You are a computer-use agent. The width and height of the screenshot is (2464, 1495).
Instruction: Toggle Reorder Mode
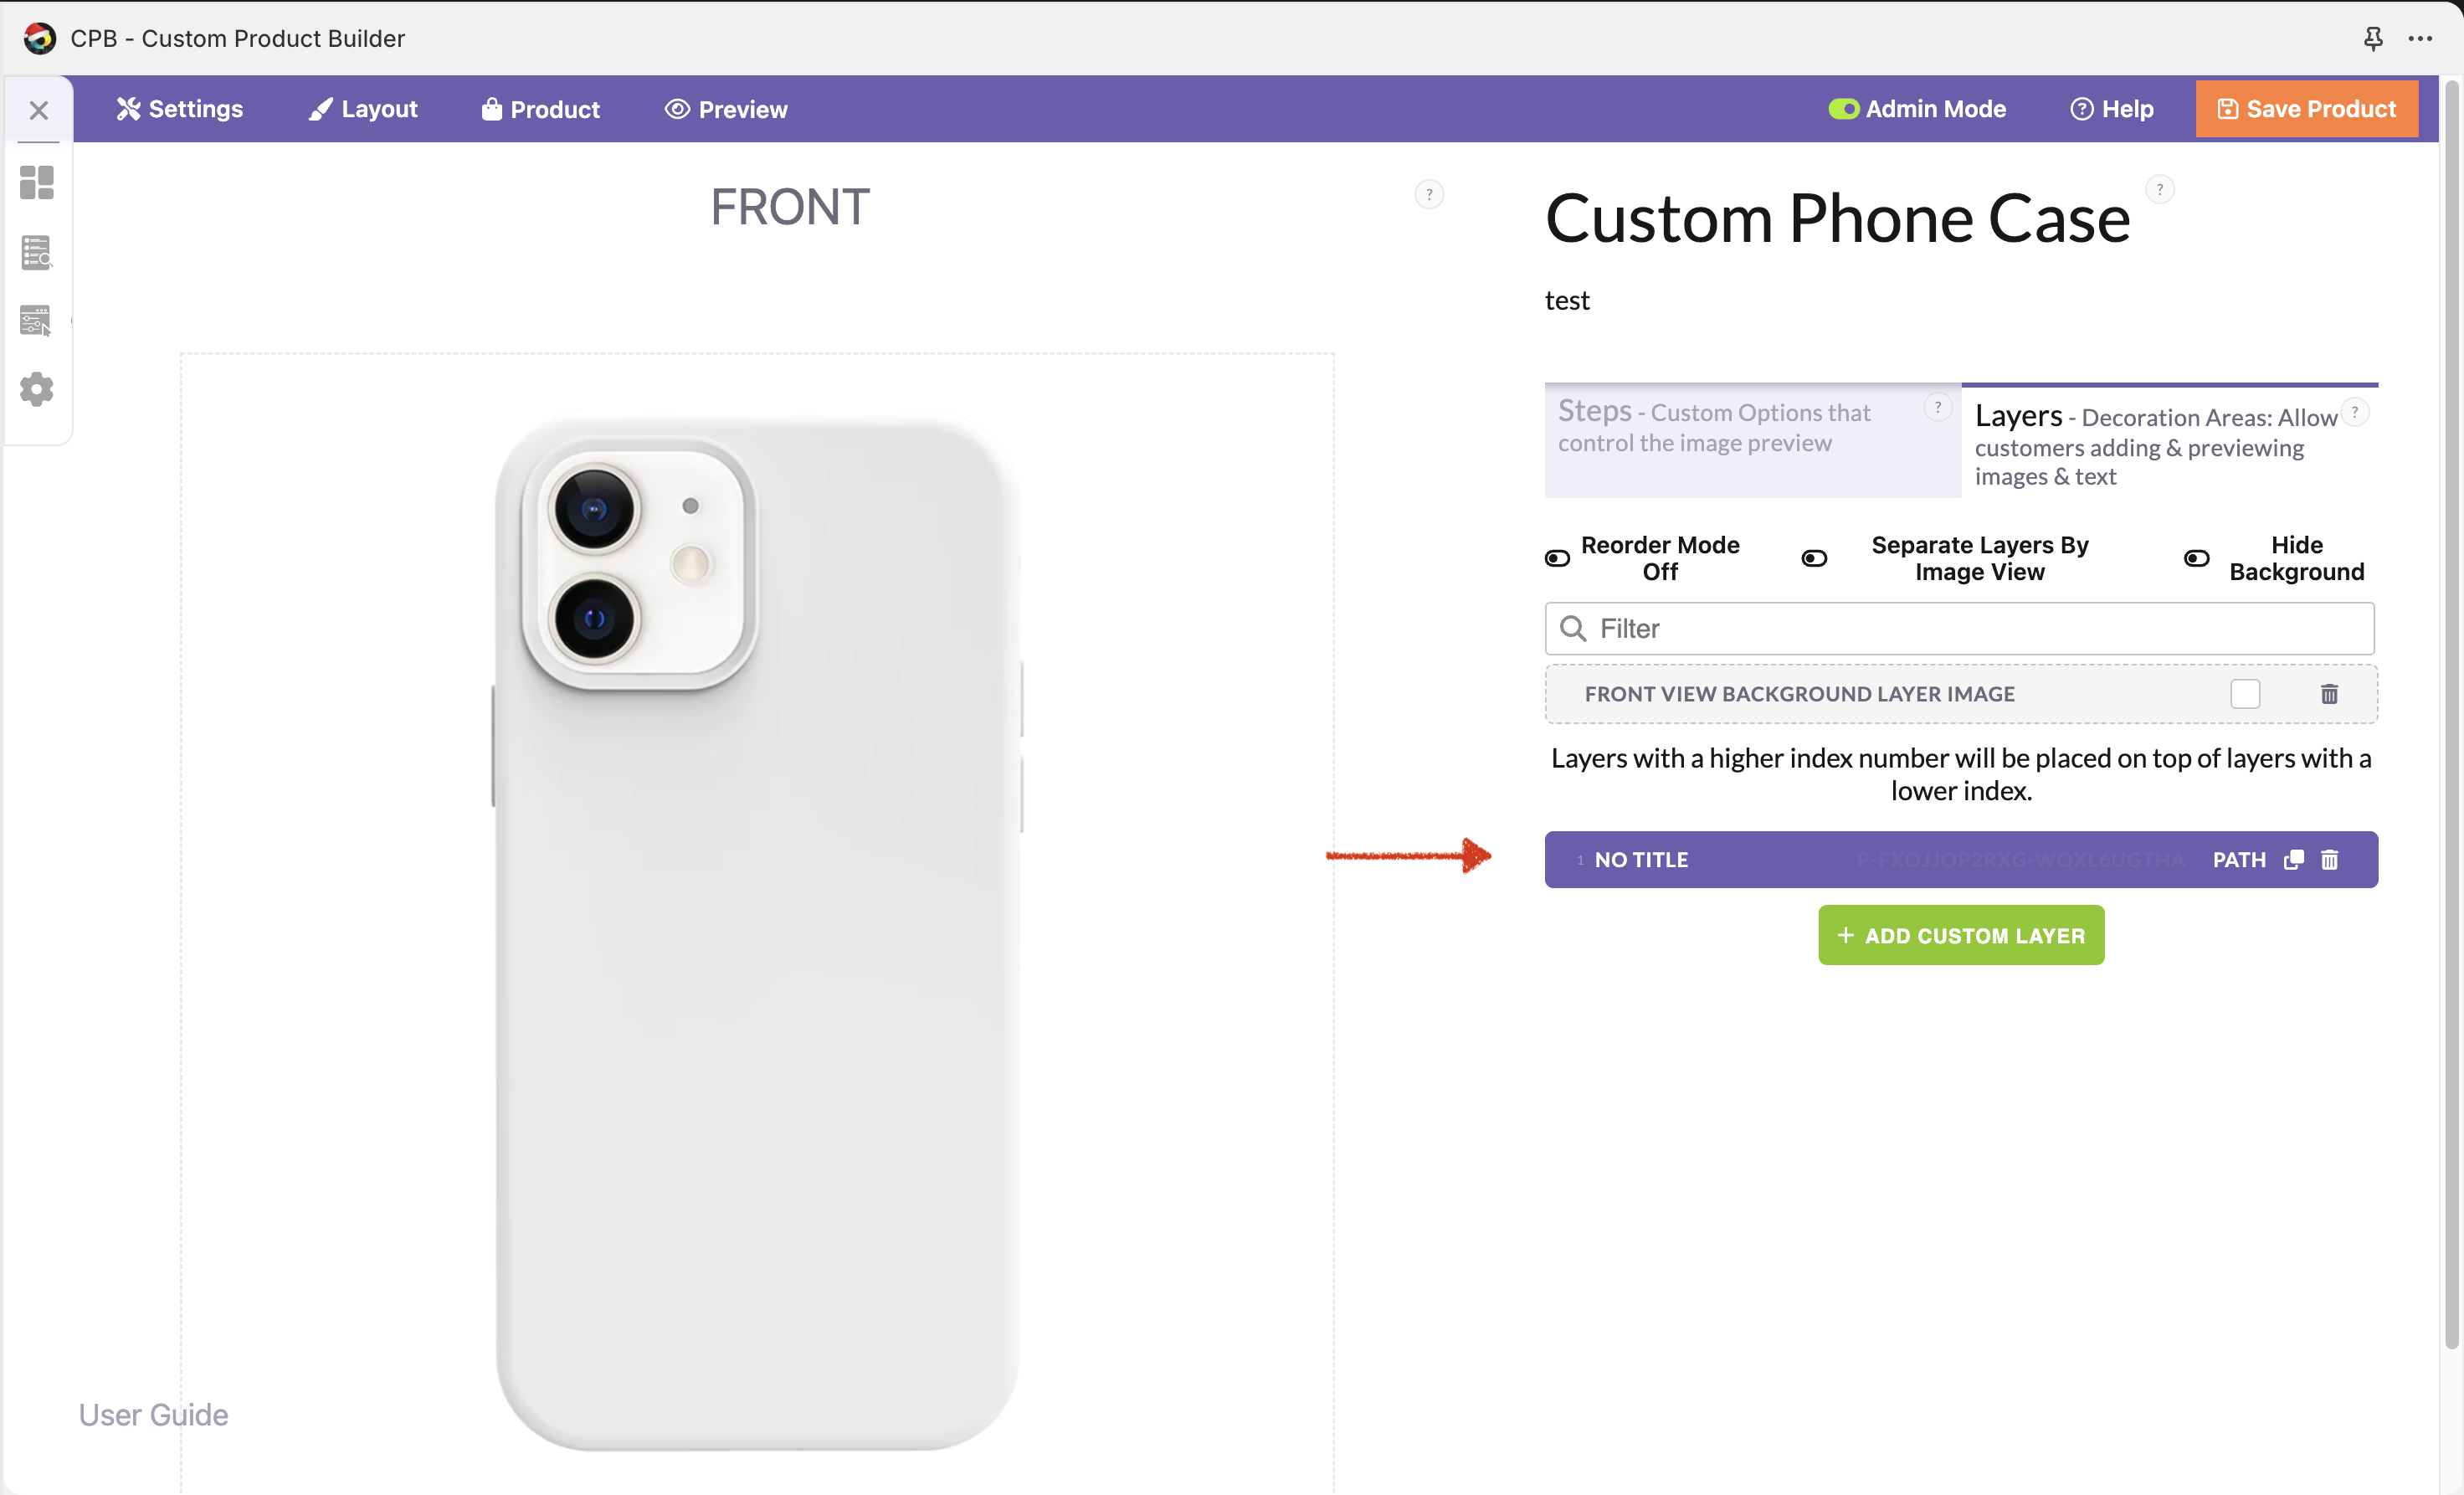click(1557, 558)
